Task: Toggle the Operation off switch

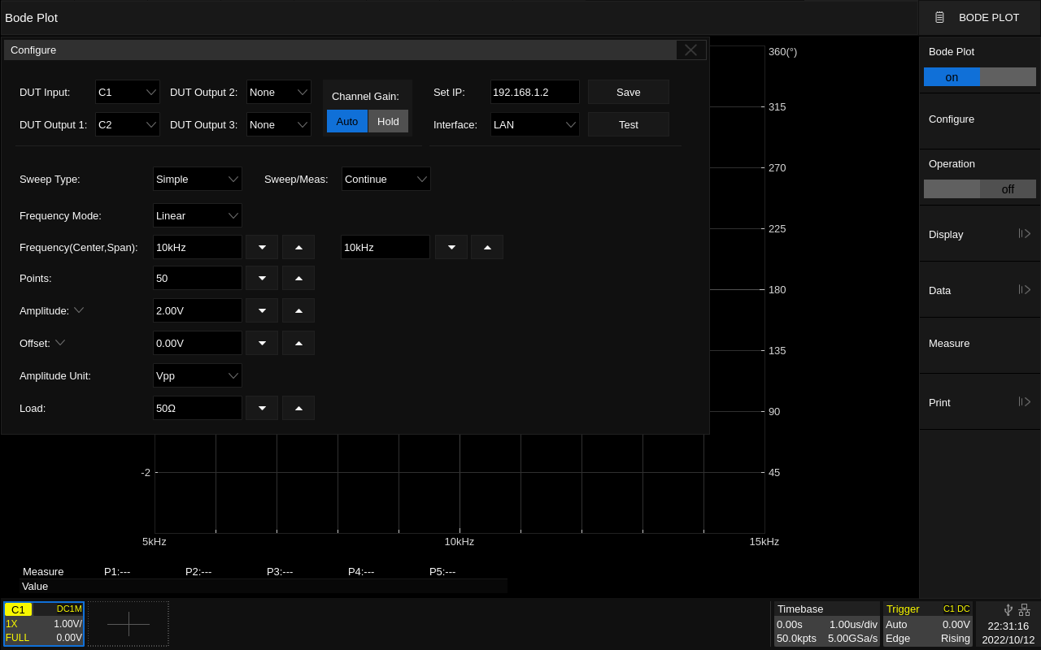Action: [x=979, y=189]
